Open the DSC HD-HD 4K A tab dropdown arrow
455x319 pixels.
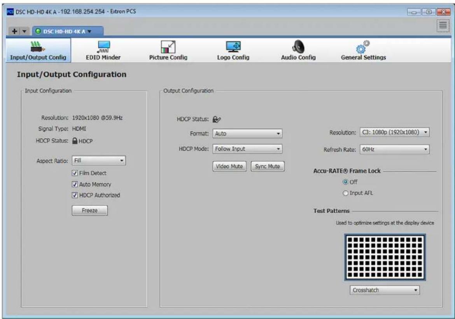pos(89,31)
